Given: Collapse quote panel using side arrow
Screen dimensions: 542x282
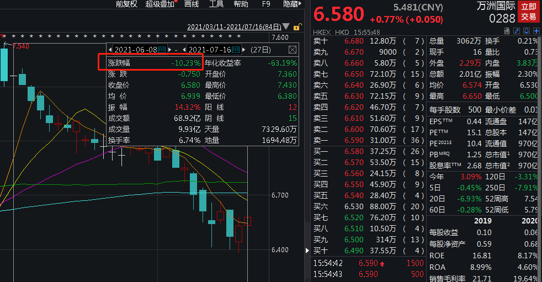Looking at the screenshot, I should pyautogui.click(x=307, y=250).
